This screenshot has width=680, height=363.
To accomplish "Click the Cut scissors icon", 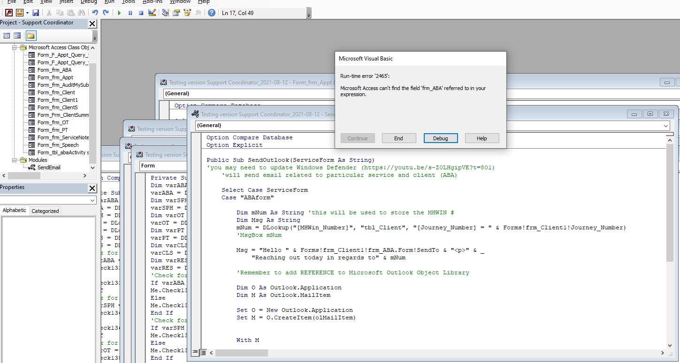I will [x=48, y=13].
